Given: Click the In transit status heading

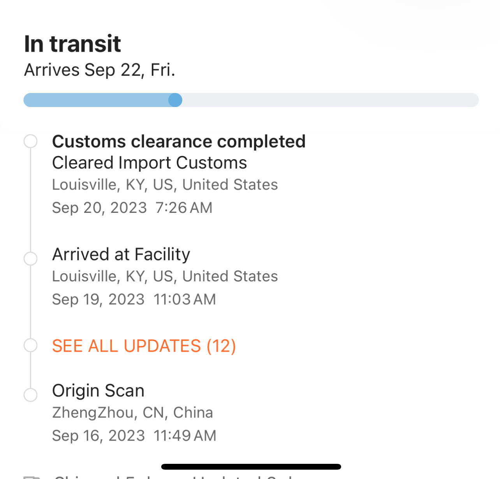Looking at the screenshot, I should (x=72, y=44).
